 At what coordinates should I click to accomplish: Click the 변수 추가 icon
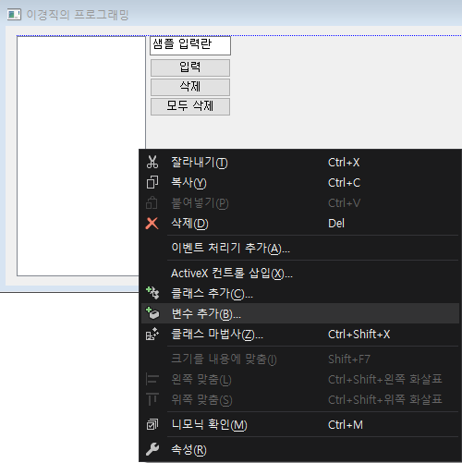tap(152, 313)
